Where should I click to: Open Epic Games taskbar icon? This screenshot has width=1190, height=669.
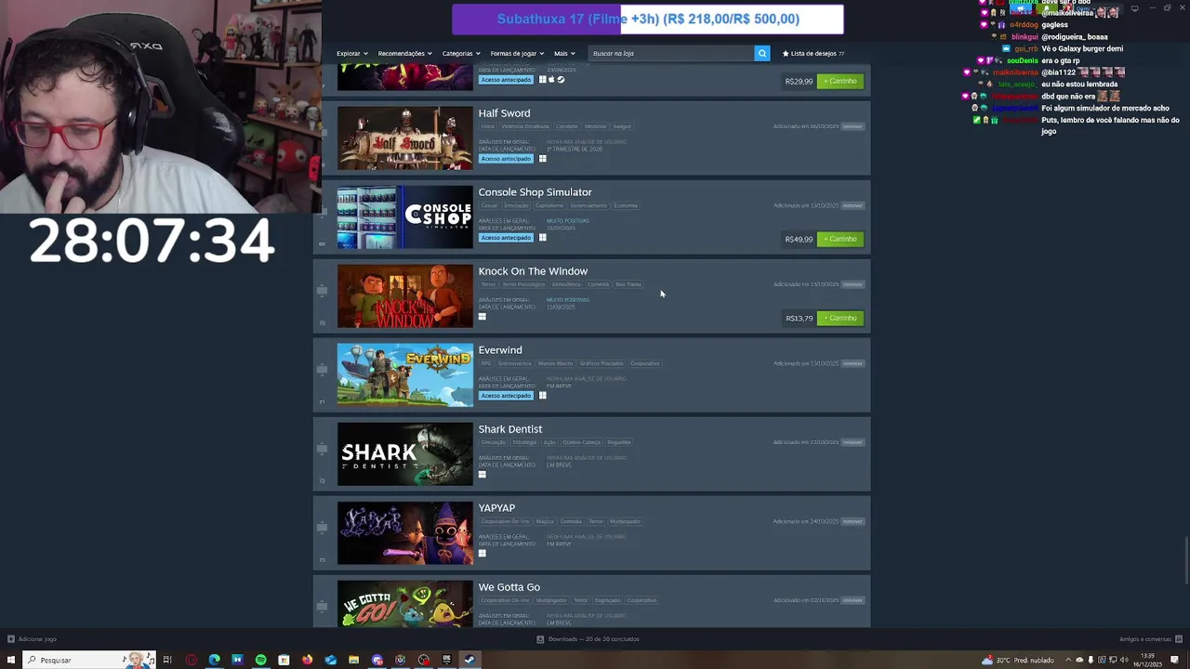[446, 660]
